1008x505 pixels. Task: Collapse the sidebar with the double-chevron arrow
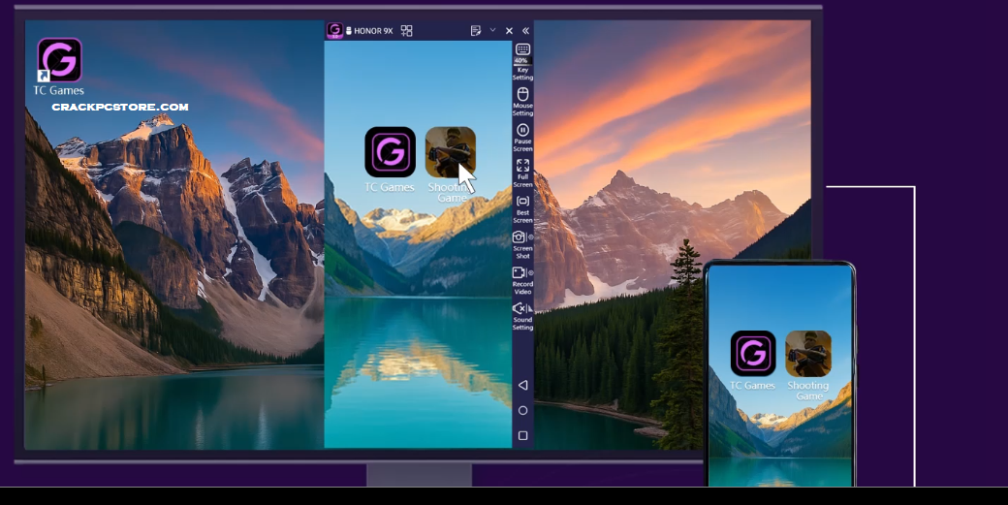tap(525, 31)
